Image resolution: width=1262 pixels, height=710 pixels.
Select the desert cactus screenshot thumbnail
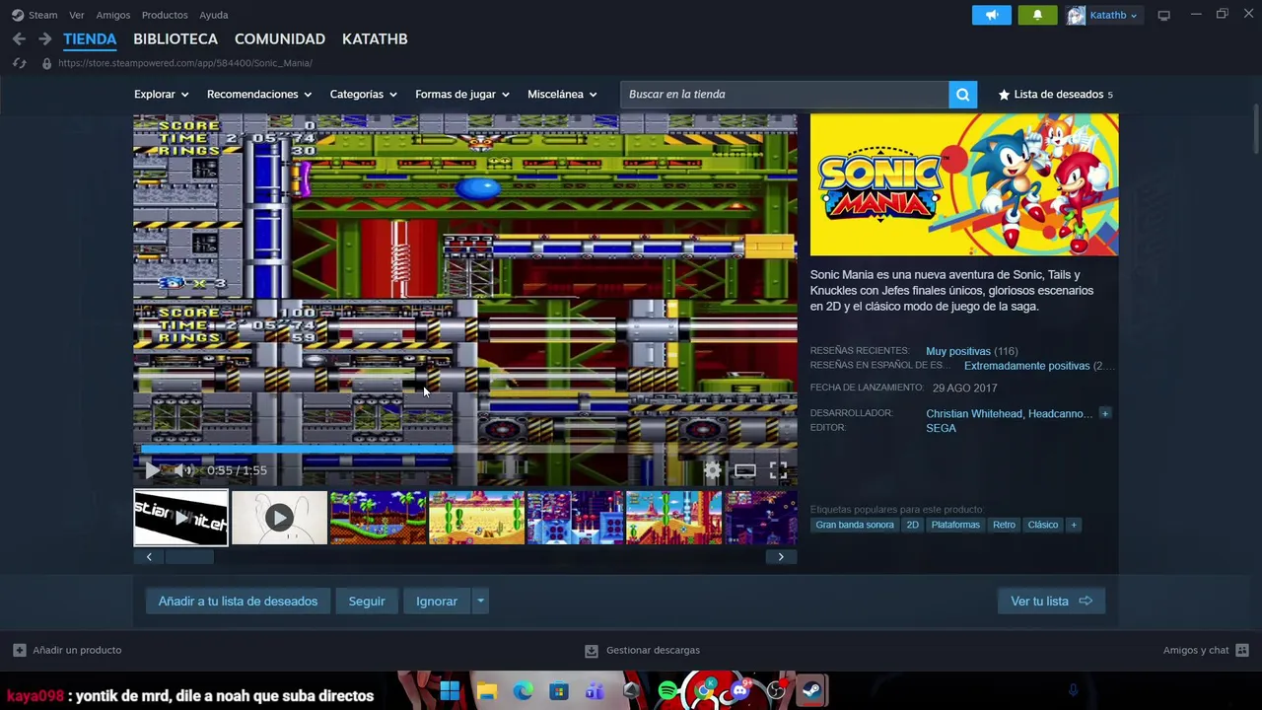pos(476,518)
